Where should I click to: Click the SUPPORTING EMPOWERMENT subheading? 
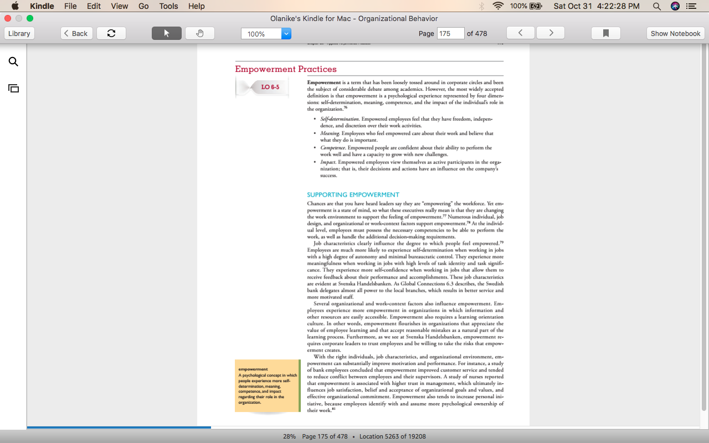click(353, 195)
